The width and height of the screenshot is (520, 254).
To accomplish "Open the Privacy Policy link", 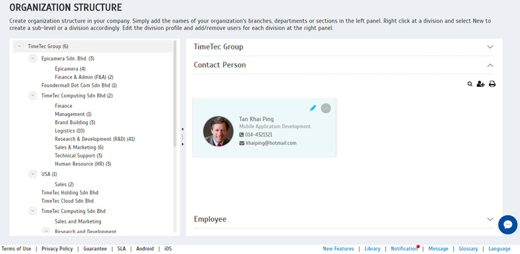I will [x=57, y=249].
